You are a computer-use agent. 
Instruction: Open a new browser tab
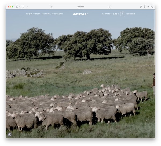point(148,6)
